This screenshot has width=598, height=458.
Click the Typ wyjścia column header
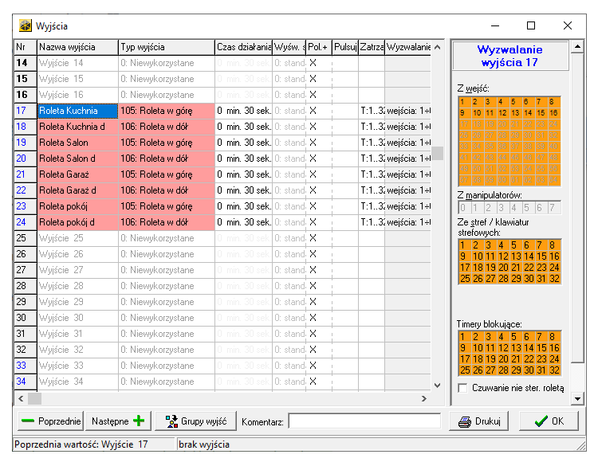[166, 47]
